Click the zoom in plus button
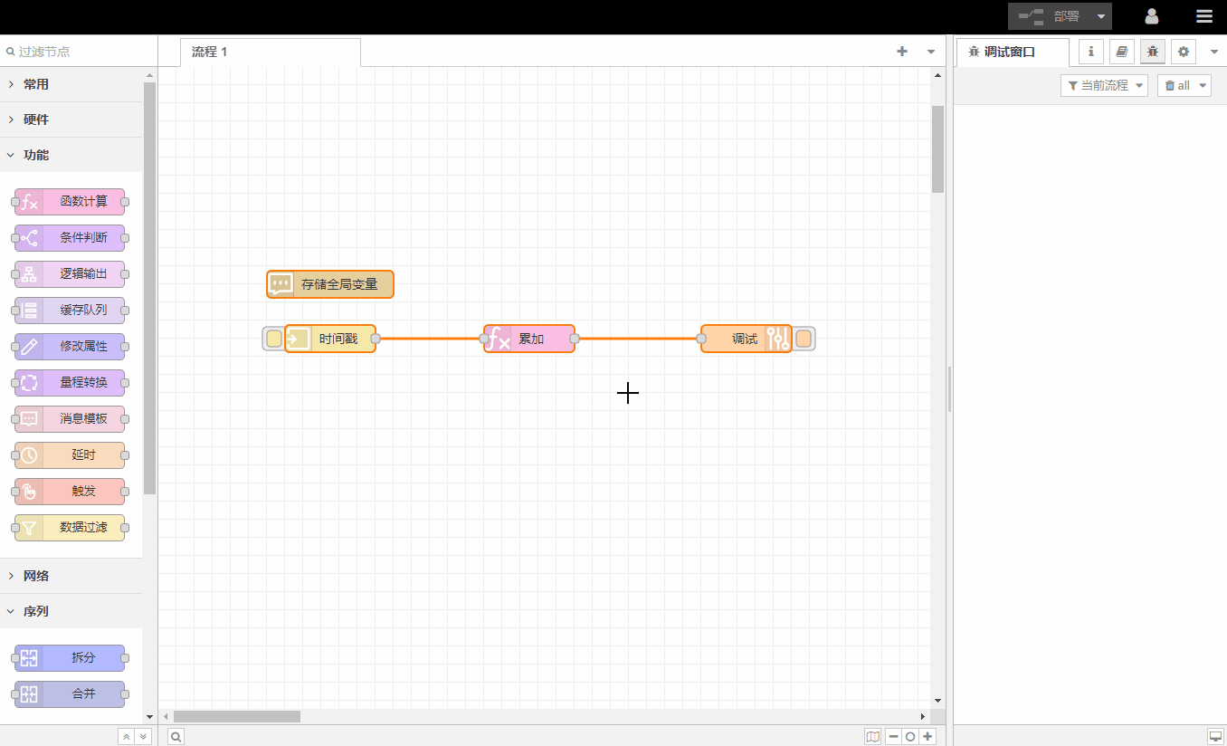Image resolution: width=1227 pixels, height=746 pixels. point(927,737)
